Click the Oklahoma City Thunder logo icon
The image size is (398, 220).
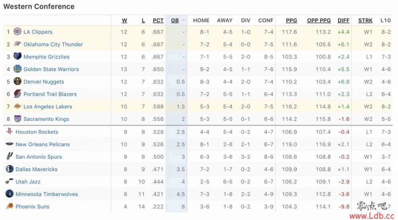click(x=17, y=44)
